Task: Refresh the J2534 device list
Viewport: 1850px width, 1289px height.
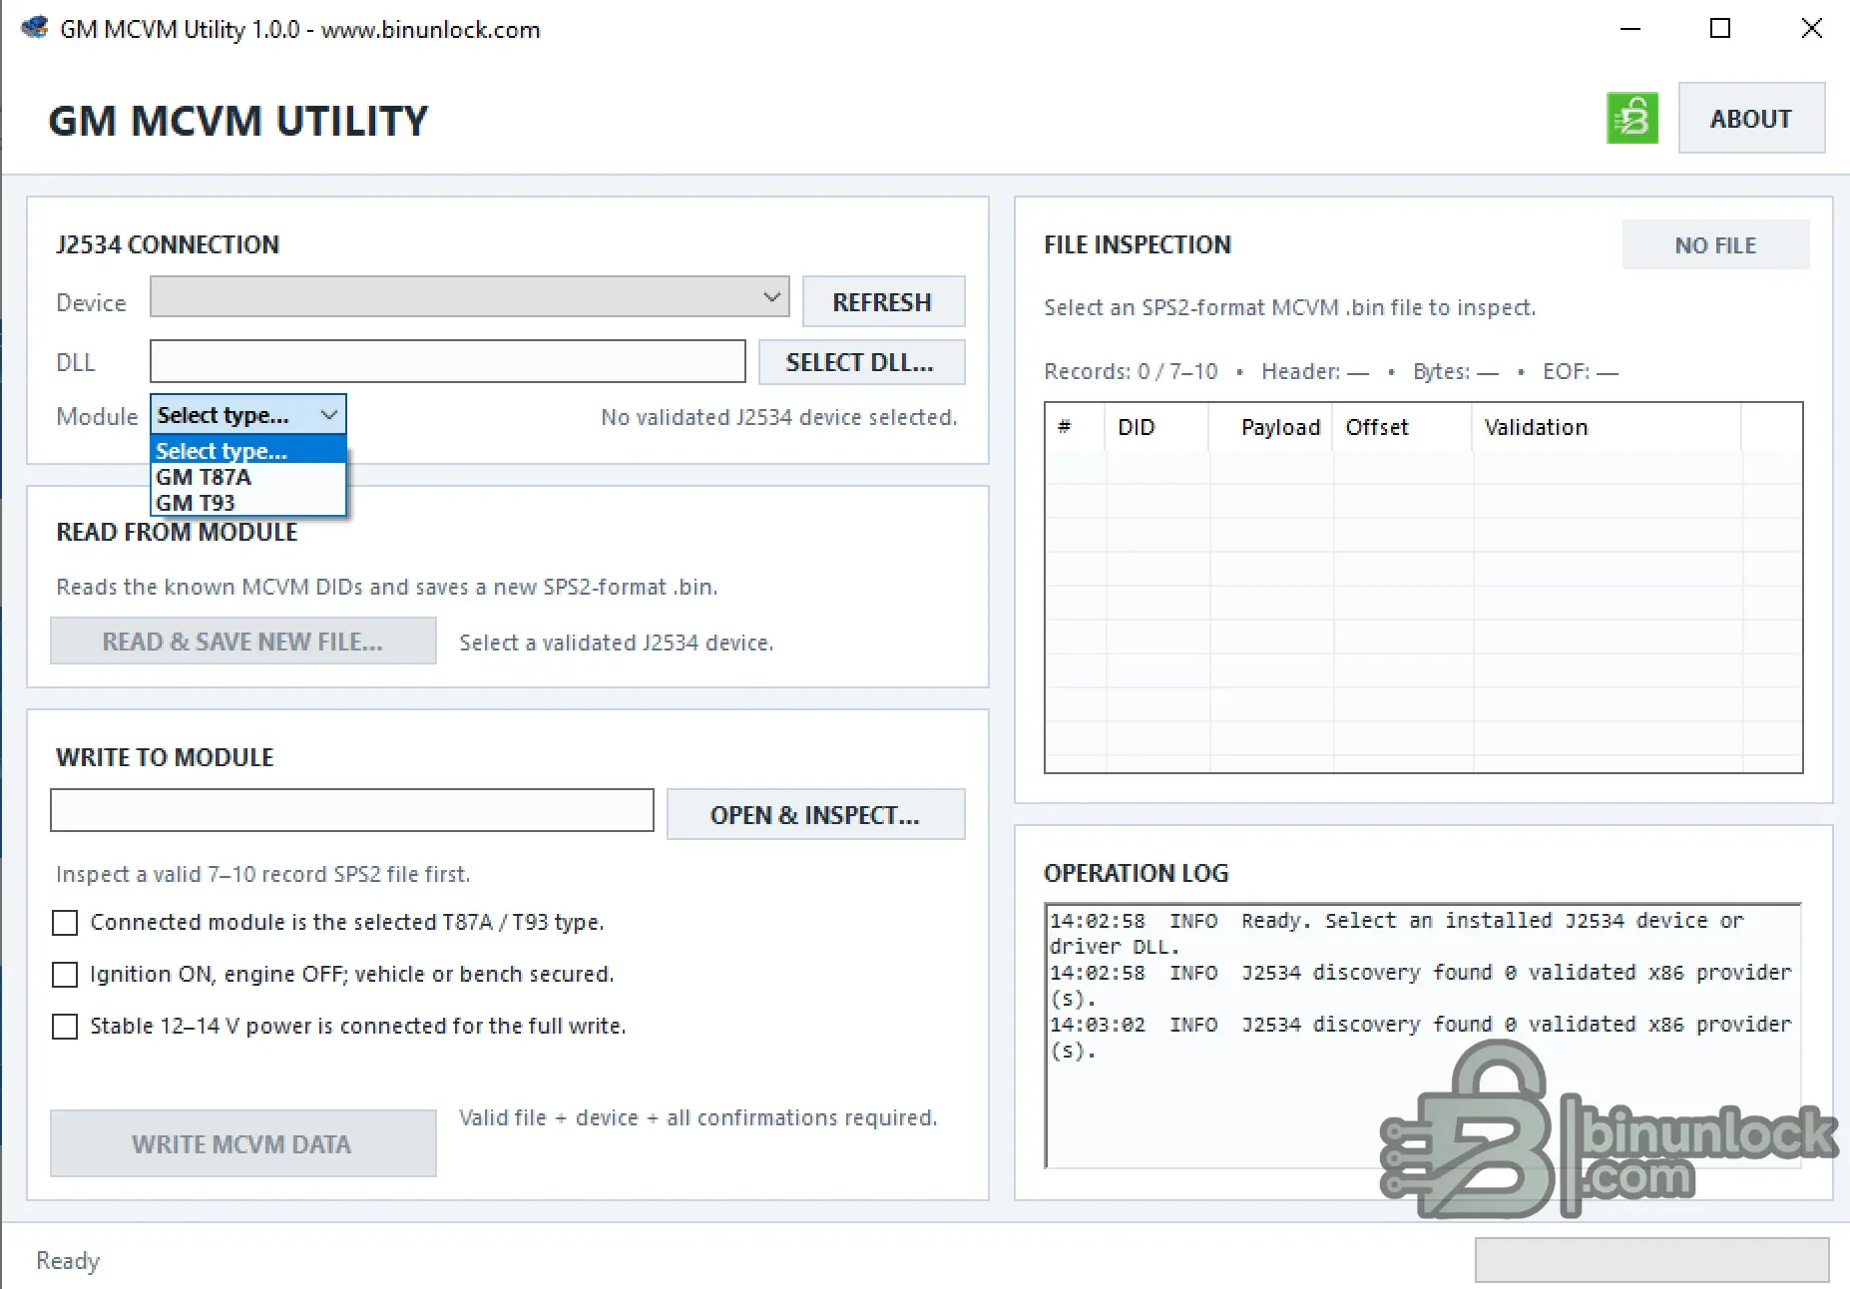Action: [x=883, y=301]
